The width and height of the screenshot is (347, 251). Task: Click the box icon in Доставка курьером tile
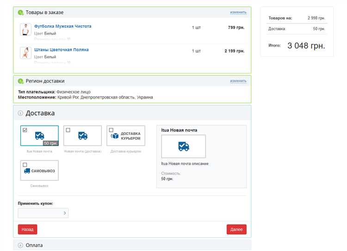pyautogui.click(x=114, y=136)
